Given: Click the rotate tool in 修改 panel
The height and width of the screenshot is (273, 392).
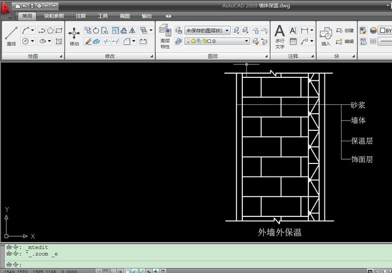Looking at the screenshot, I should [96, 31].
